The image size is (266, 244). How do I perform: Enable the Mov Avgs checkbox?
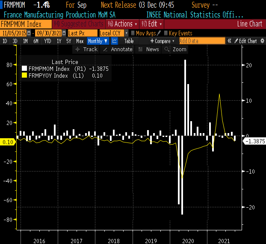pyautogui.click(x=133, y=33)
